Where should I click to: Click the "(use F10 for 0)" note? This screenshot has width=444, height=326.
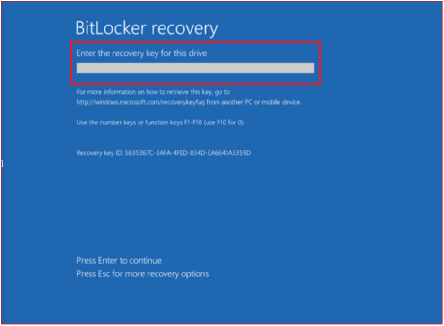[x=224, y=122]
